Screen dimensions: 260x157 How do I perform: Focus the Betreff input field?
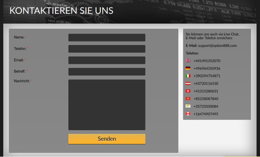point(107,72)
